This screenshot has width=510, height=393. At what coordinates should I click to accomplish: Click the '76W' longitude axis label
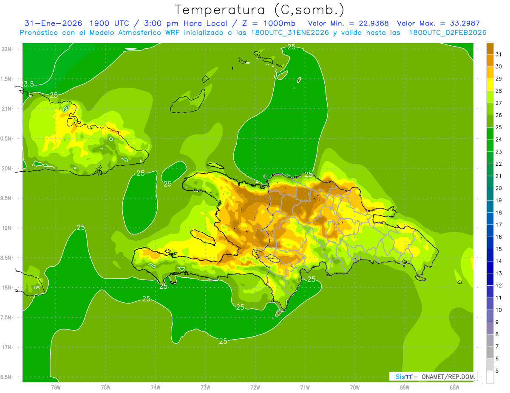point(56,387)
